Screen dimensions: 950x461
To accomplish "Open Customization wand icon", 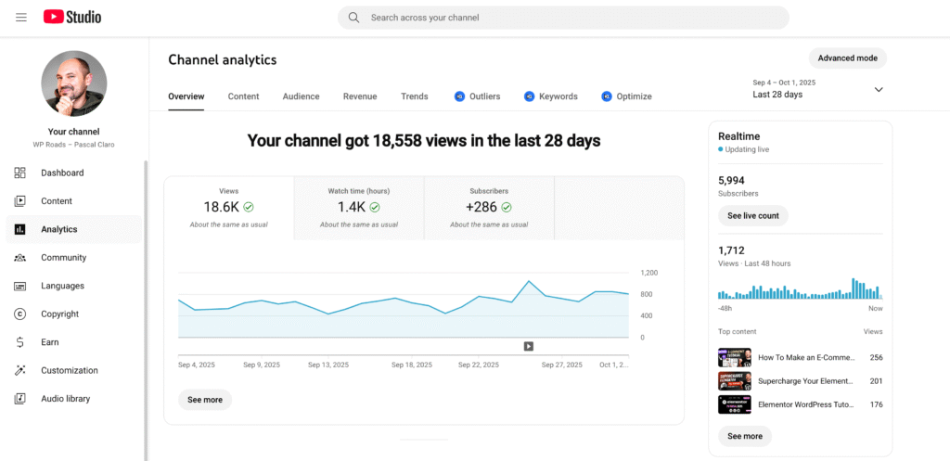I will click(20, 371).
